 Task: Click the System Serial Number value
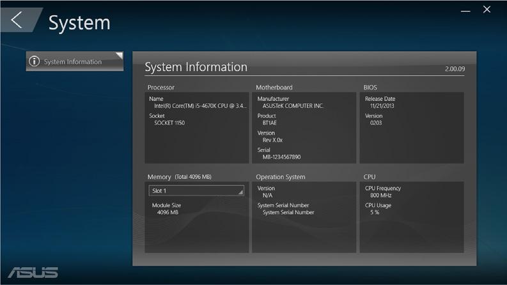point(288,212)
